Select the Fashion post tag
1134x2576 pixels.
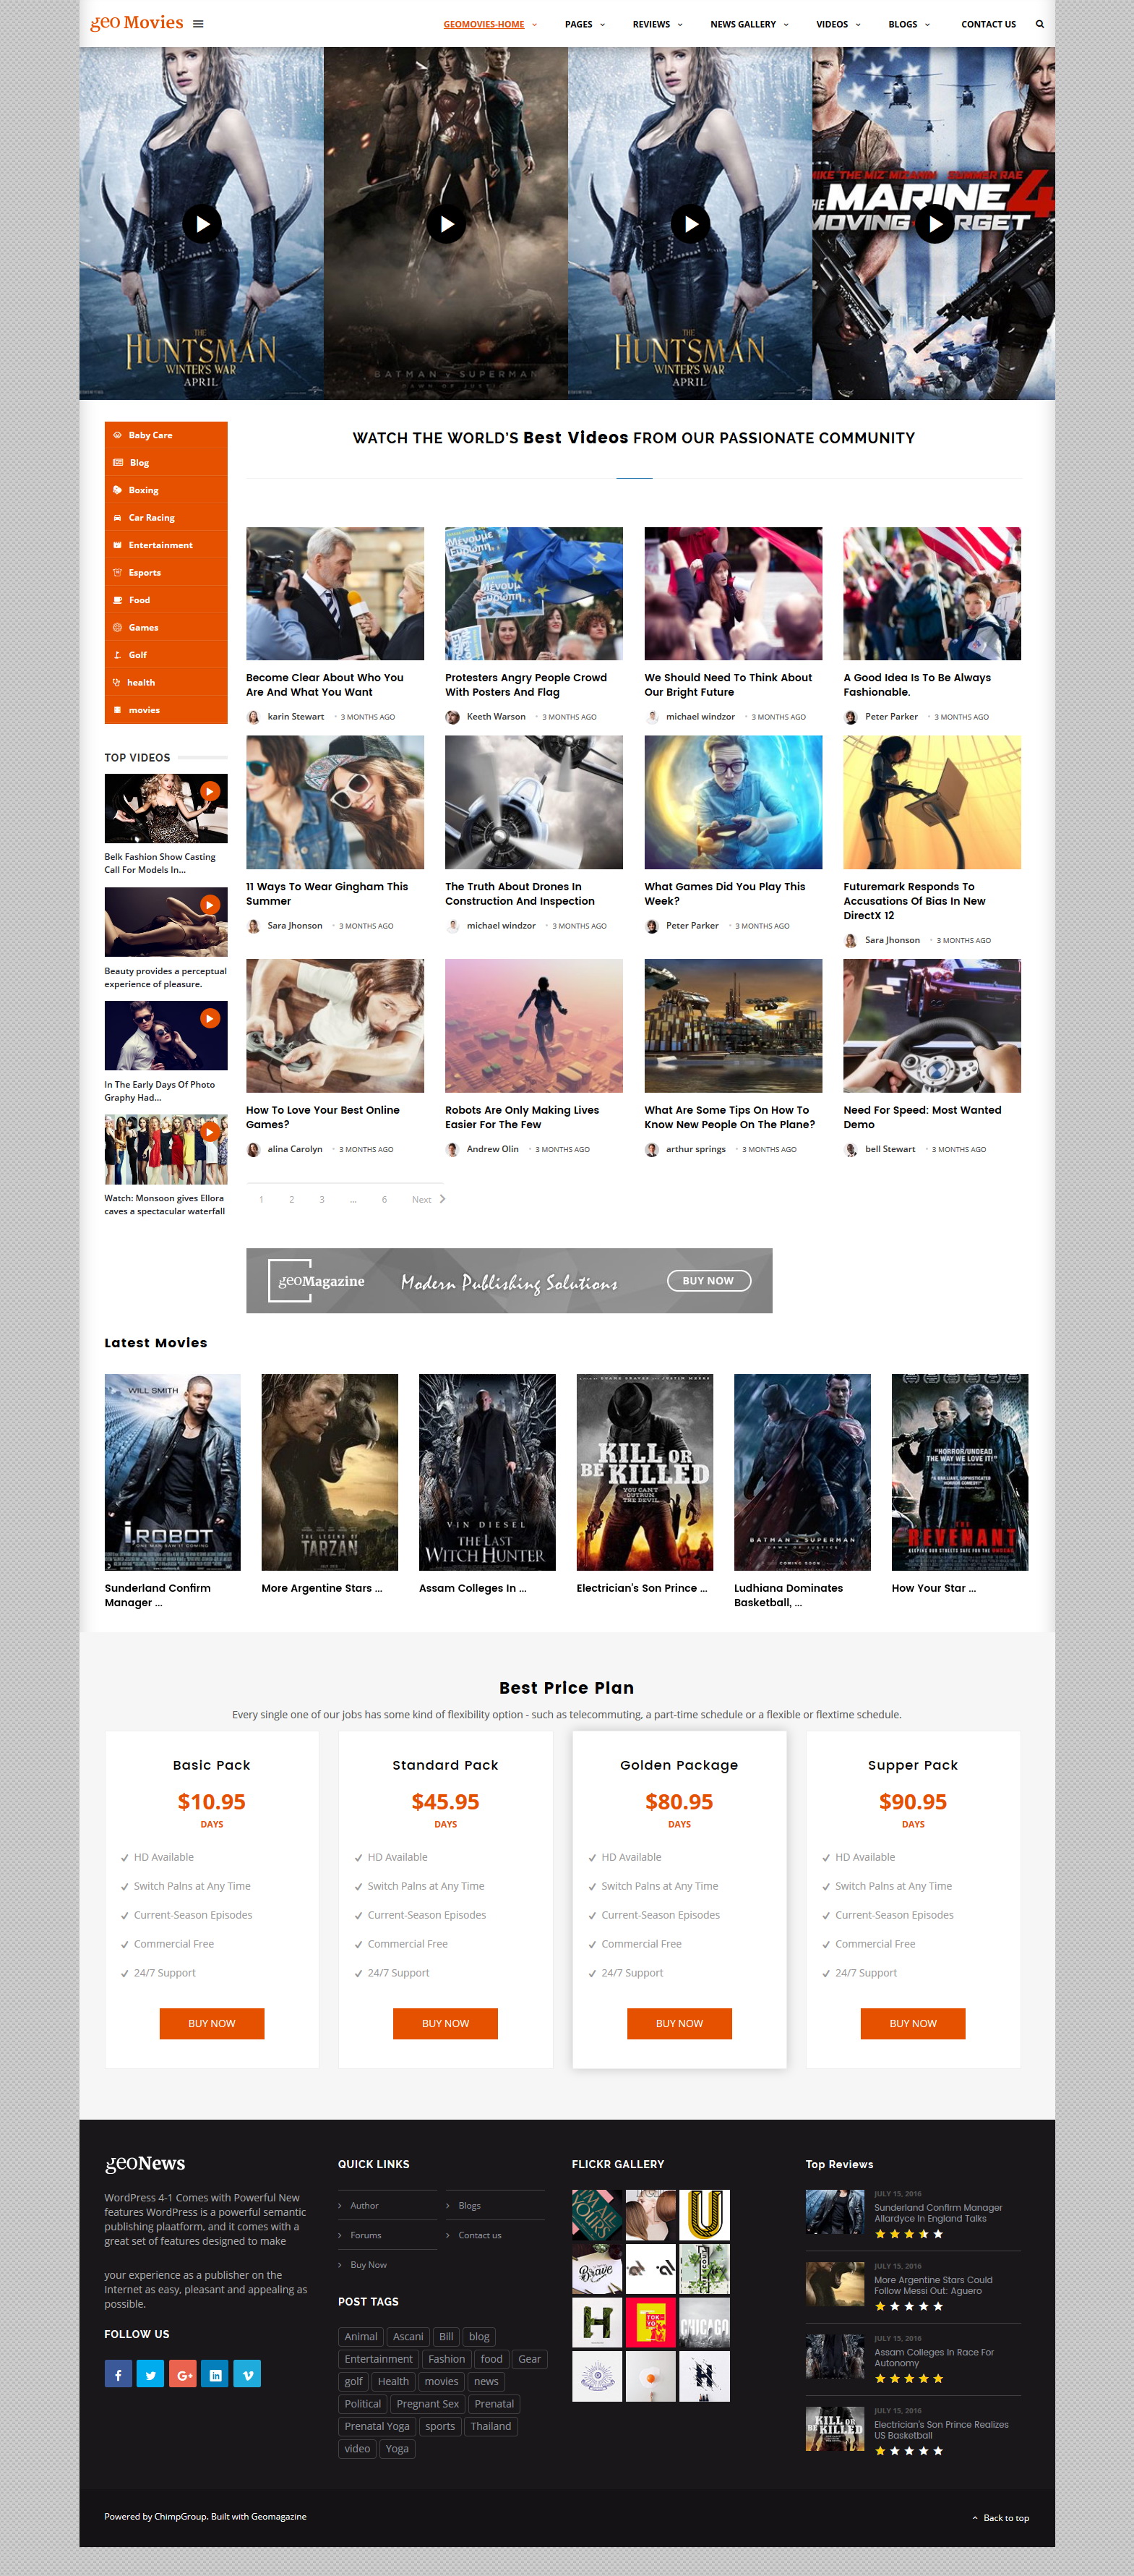point(447,2359)
